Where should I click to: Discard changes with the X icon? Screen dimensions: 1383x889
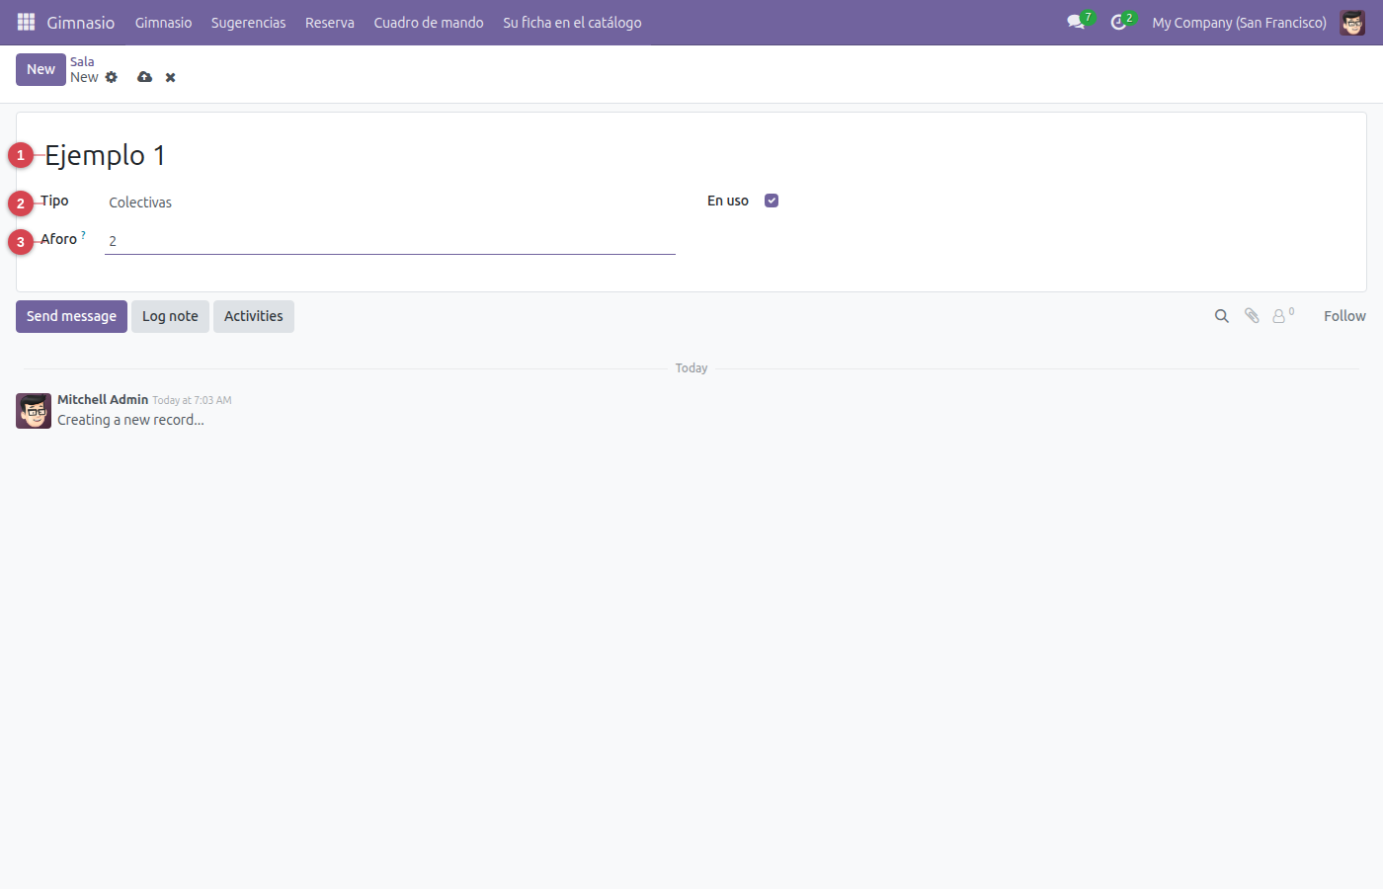171,77
